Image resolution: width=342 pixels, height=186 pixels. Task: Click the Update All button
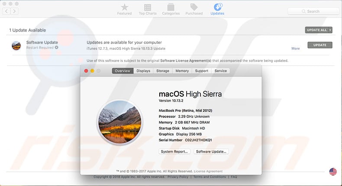pos(317,30)
